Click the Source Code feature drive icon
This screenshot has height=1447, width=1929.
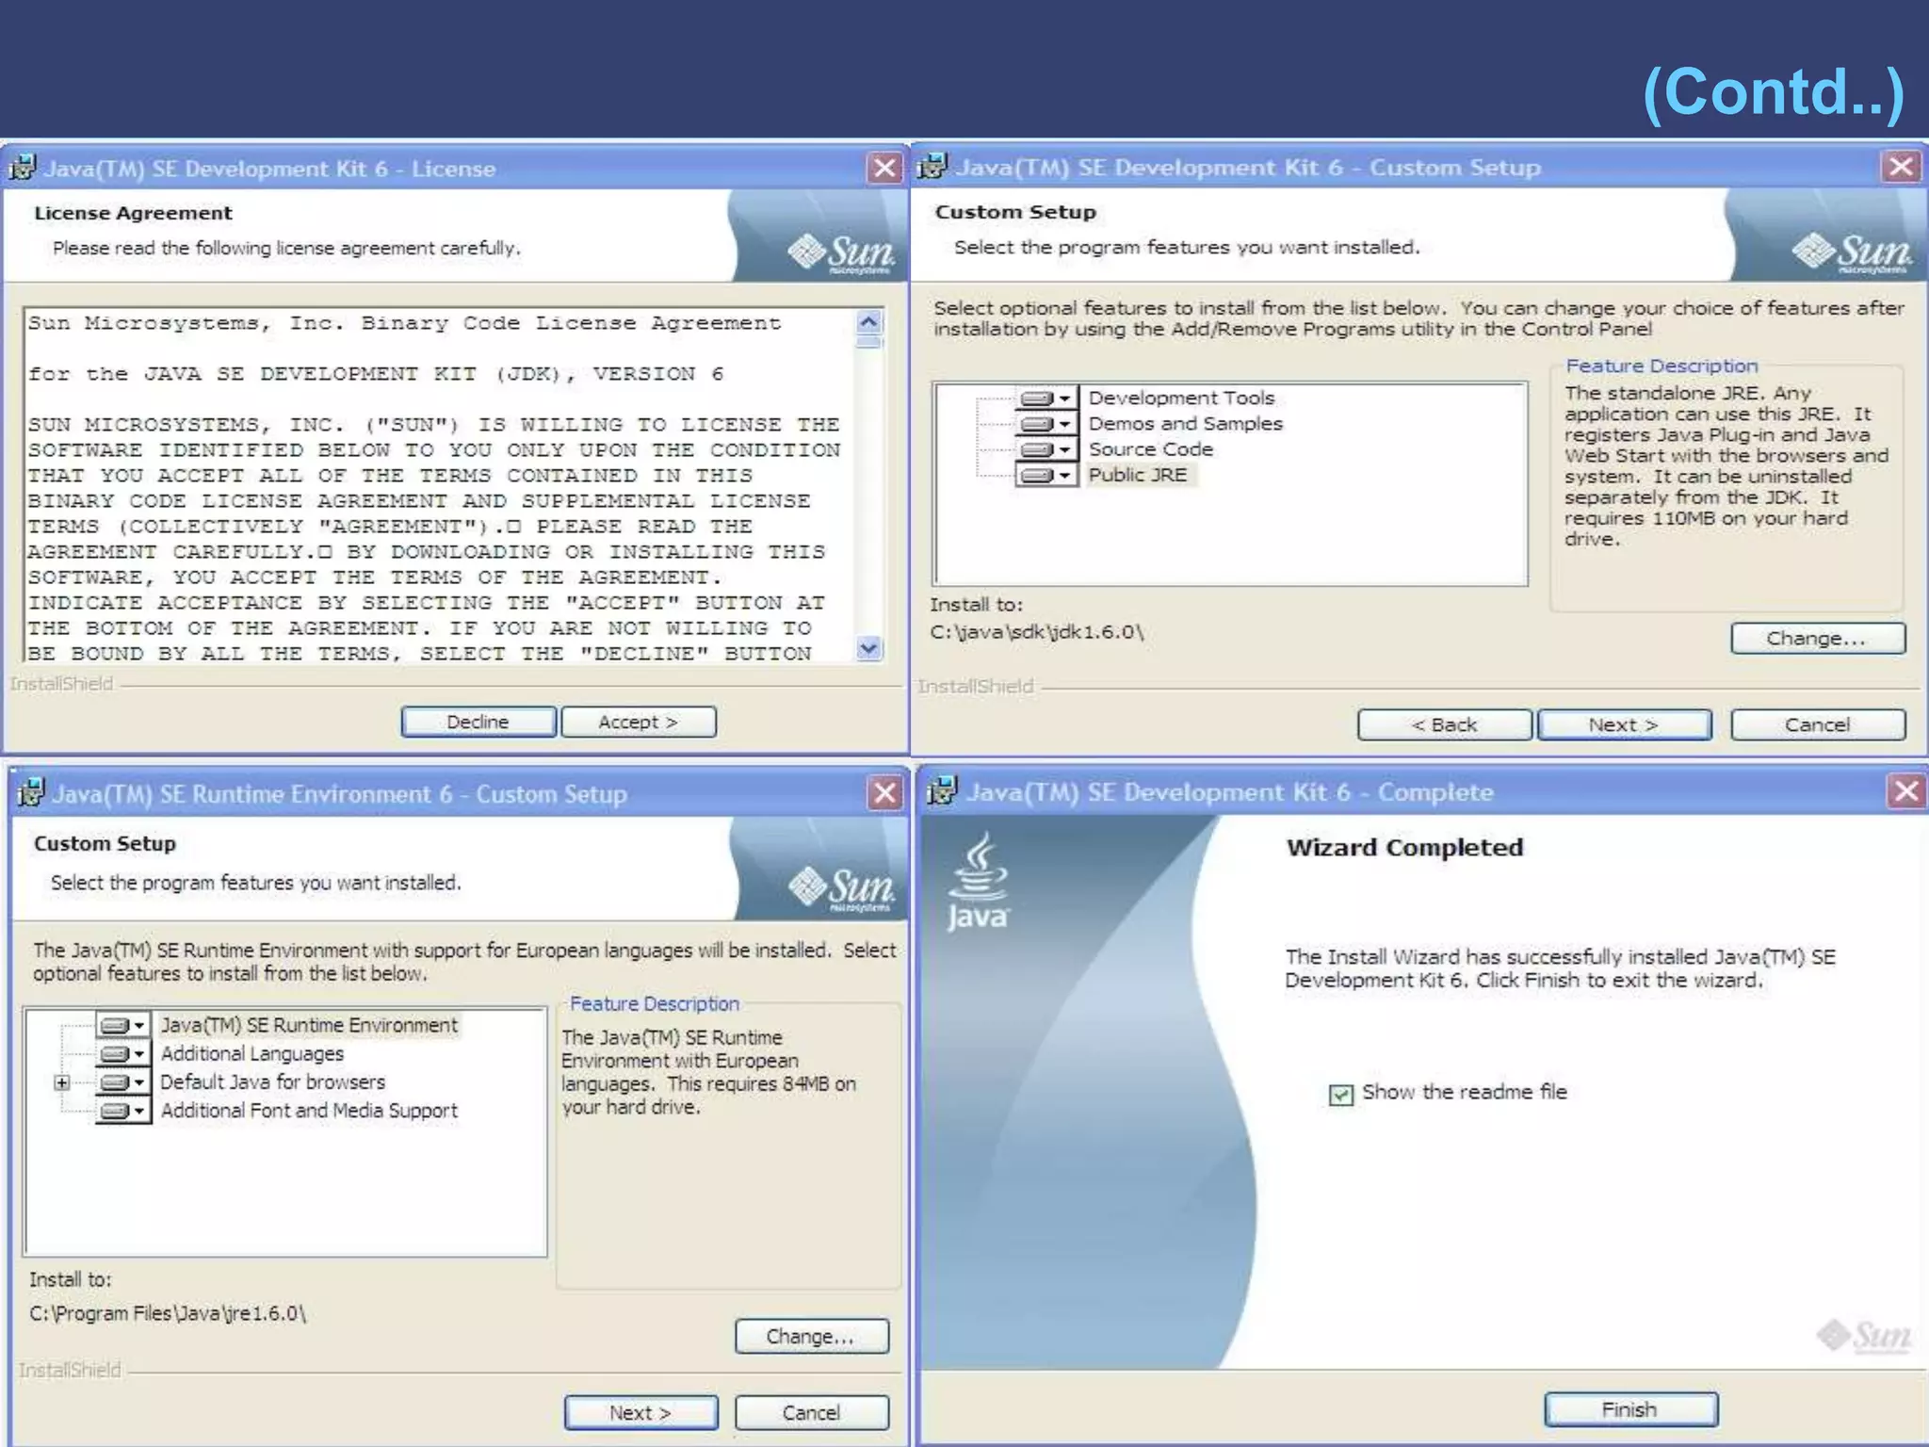tap(1037, 449)
